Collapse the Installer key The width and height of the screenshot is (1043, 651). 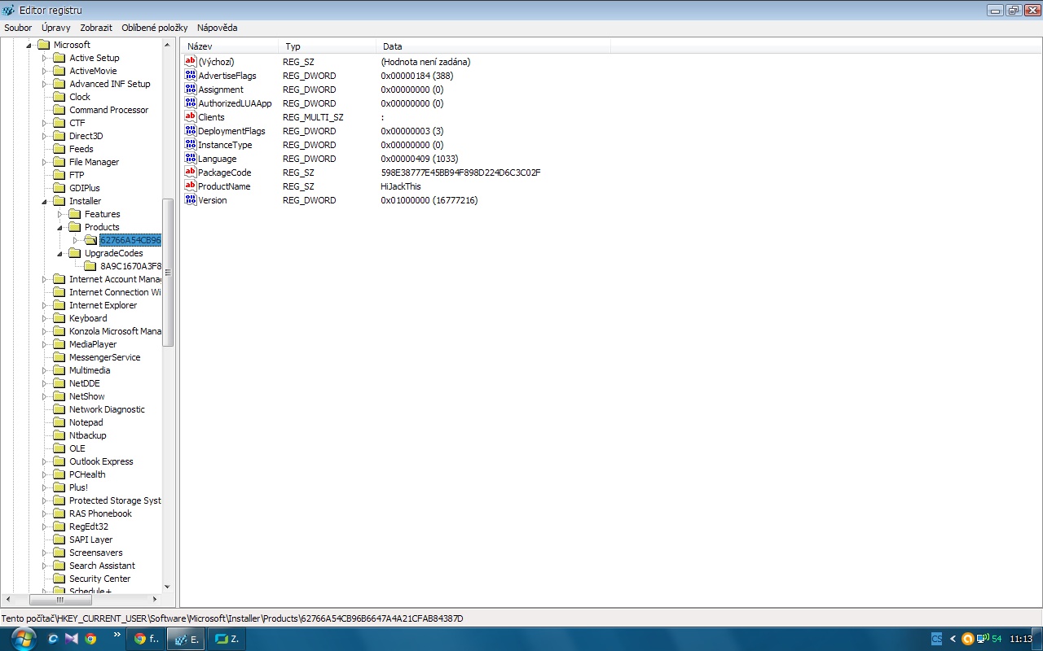[46, 202]
